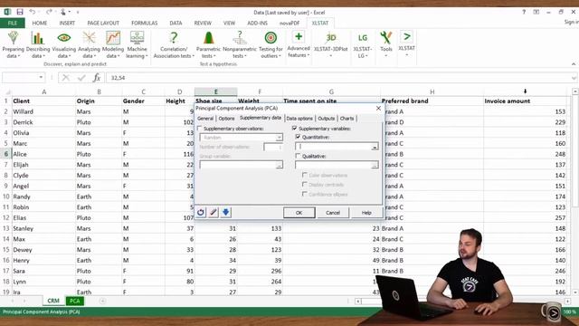This screenshot has height=326, width=579.
Task: Click the confirm checkmark in formula bar
Action: 81,78
